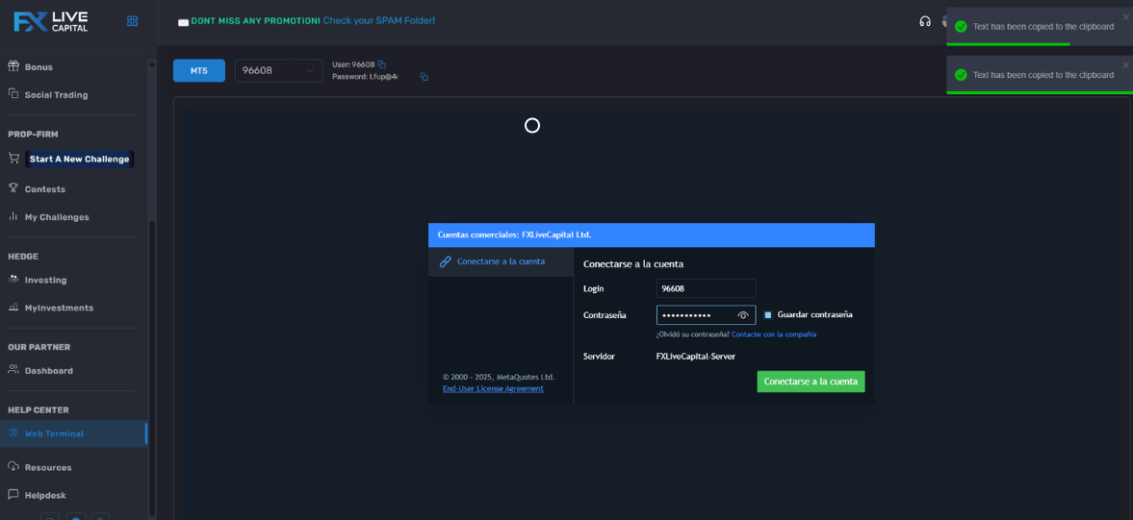Show password using the eye icon
The height and width of the screenshot is (520, 1133).
pyautogui.click(x=743, y=315)
